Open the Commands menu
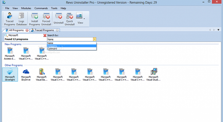Viewport: 223px width, 122px height. click(41, 8)
